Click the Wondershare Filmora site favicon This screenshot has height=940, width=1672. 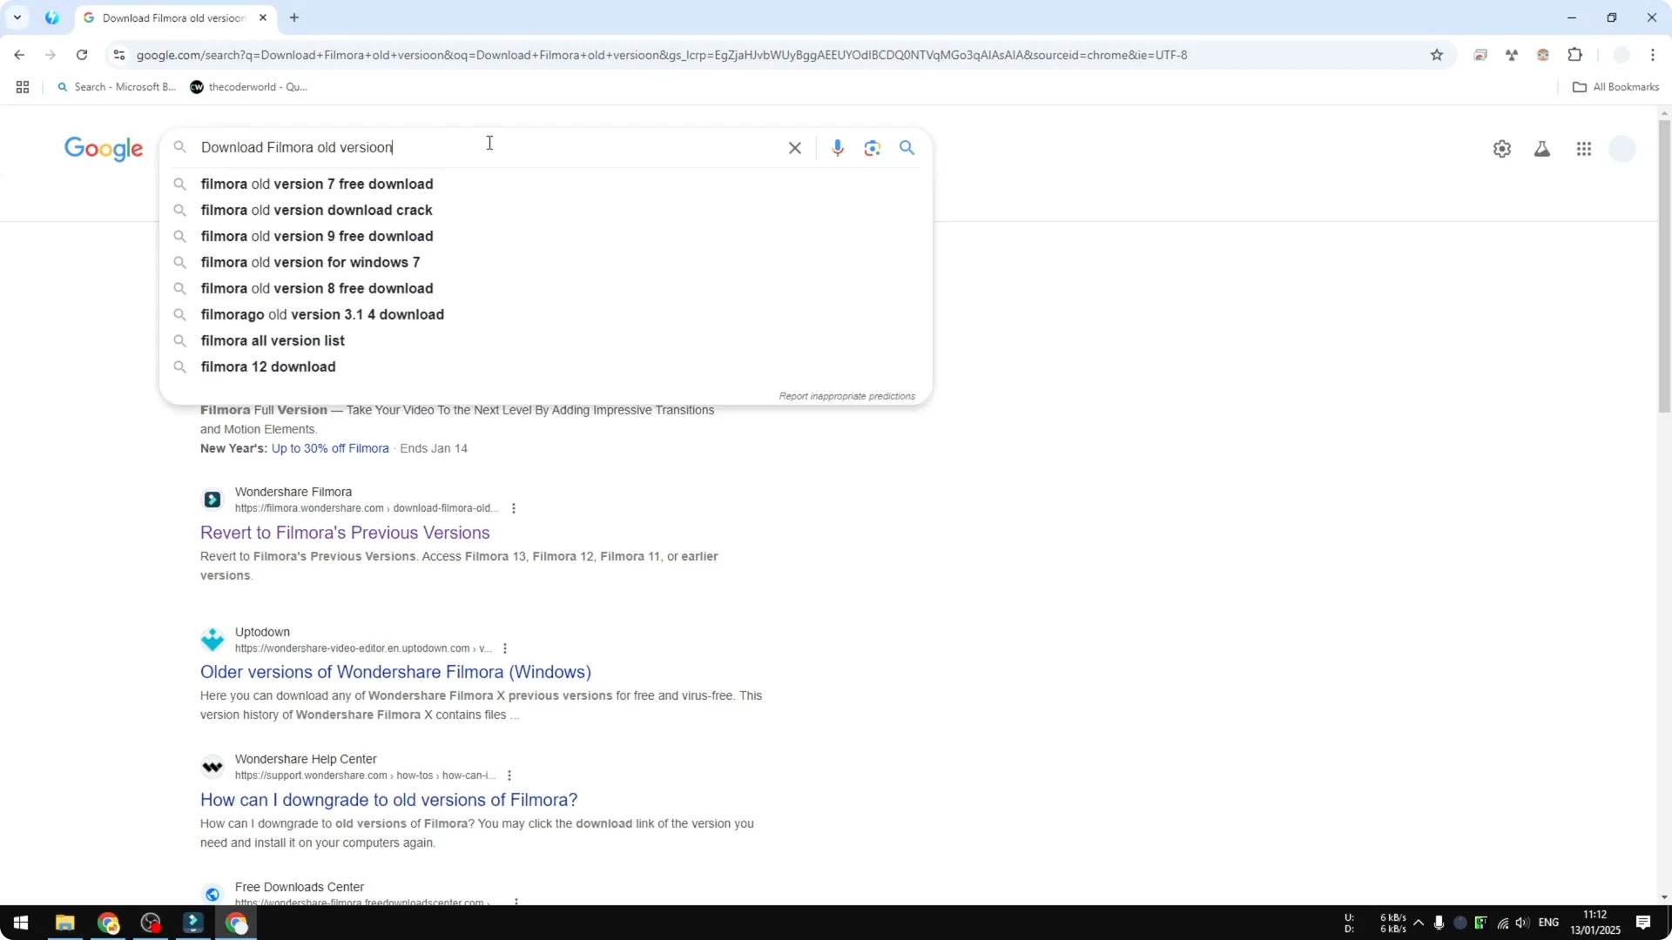click(212, 500)
